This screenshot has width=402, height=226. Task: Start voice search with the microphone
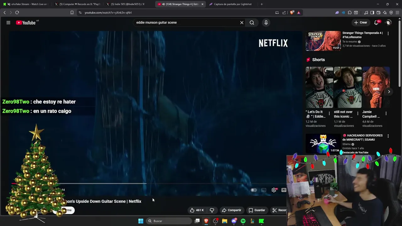pyautogui.click(x=266, y=23)
